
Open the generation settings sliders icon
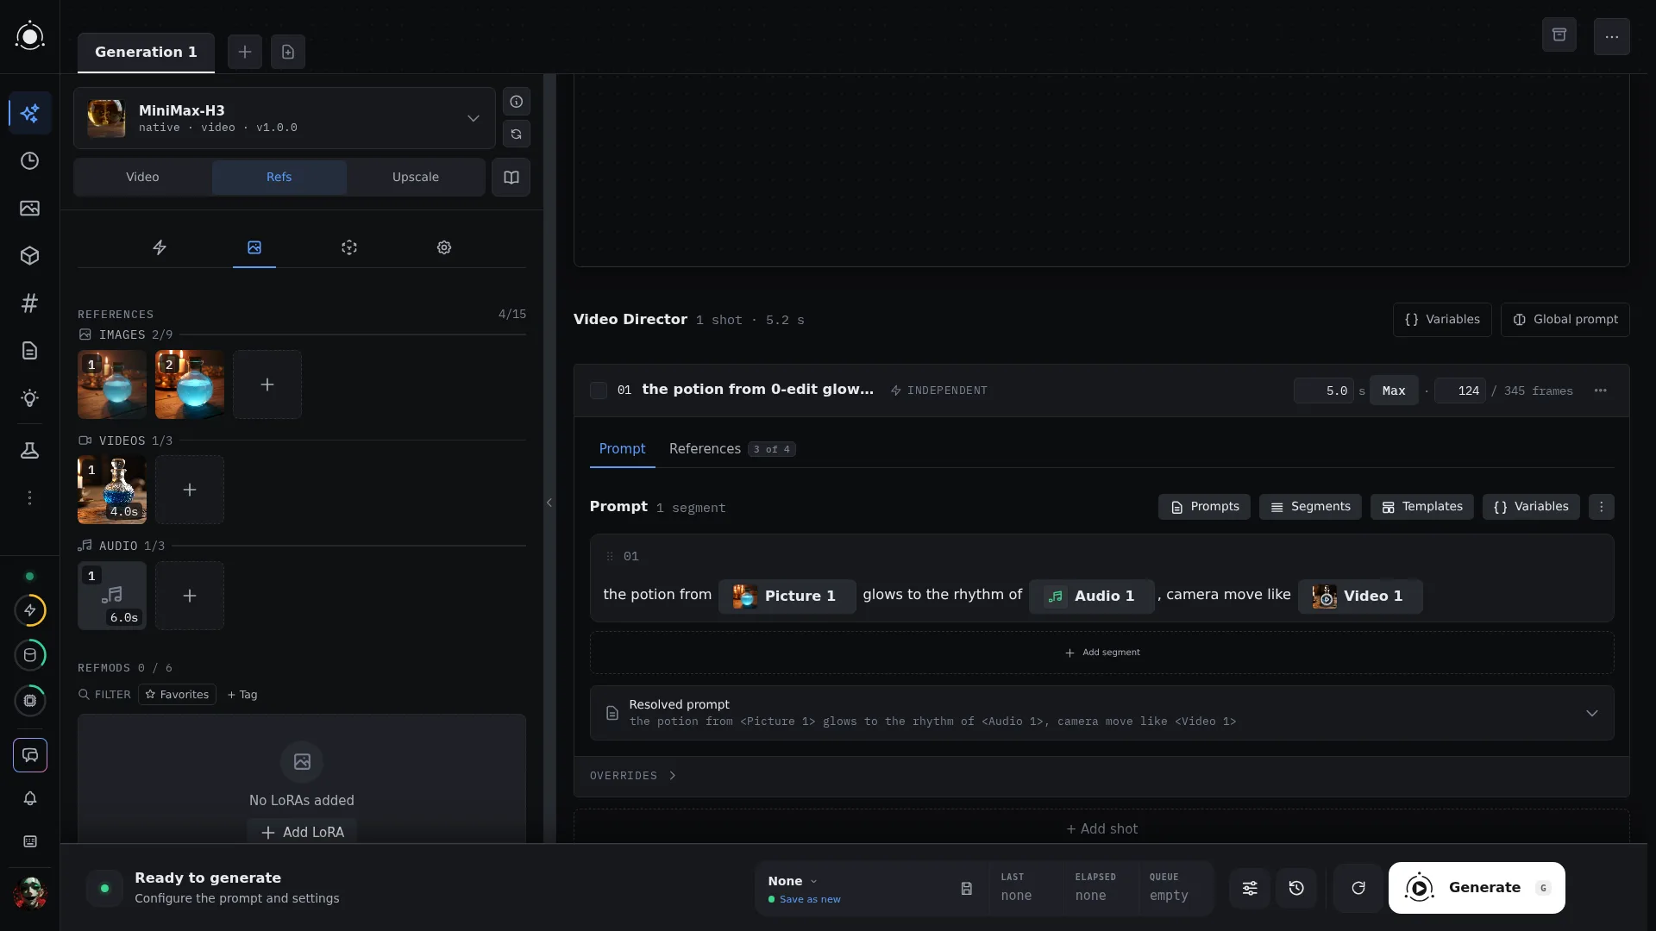(1250, 888)
